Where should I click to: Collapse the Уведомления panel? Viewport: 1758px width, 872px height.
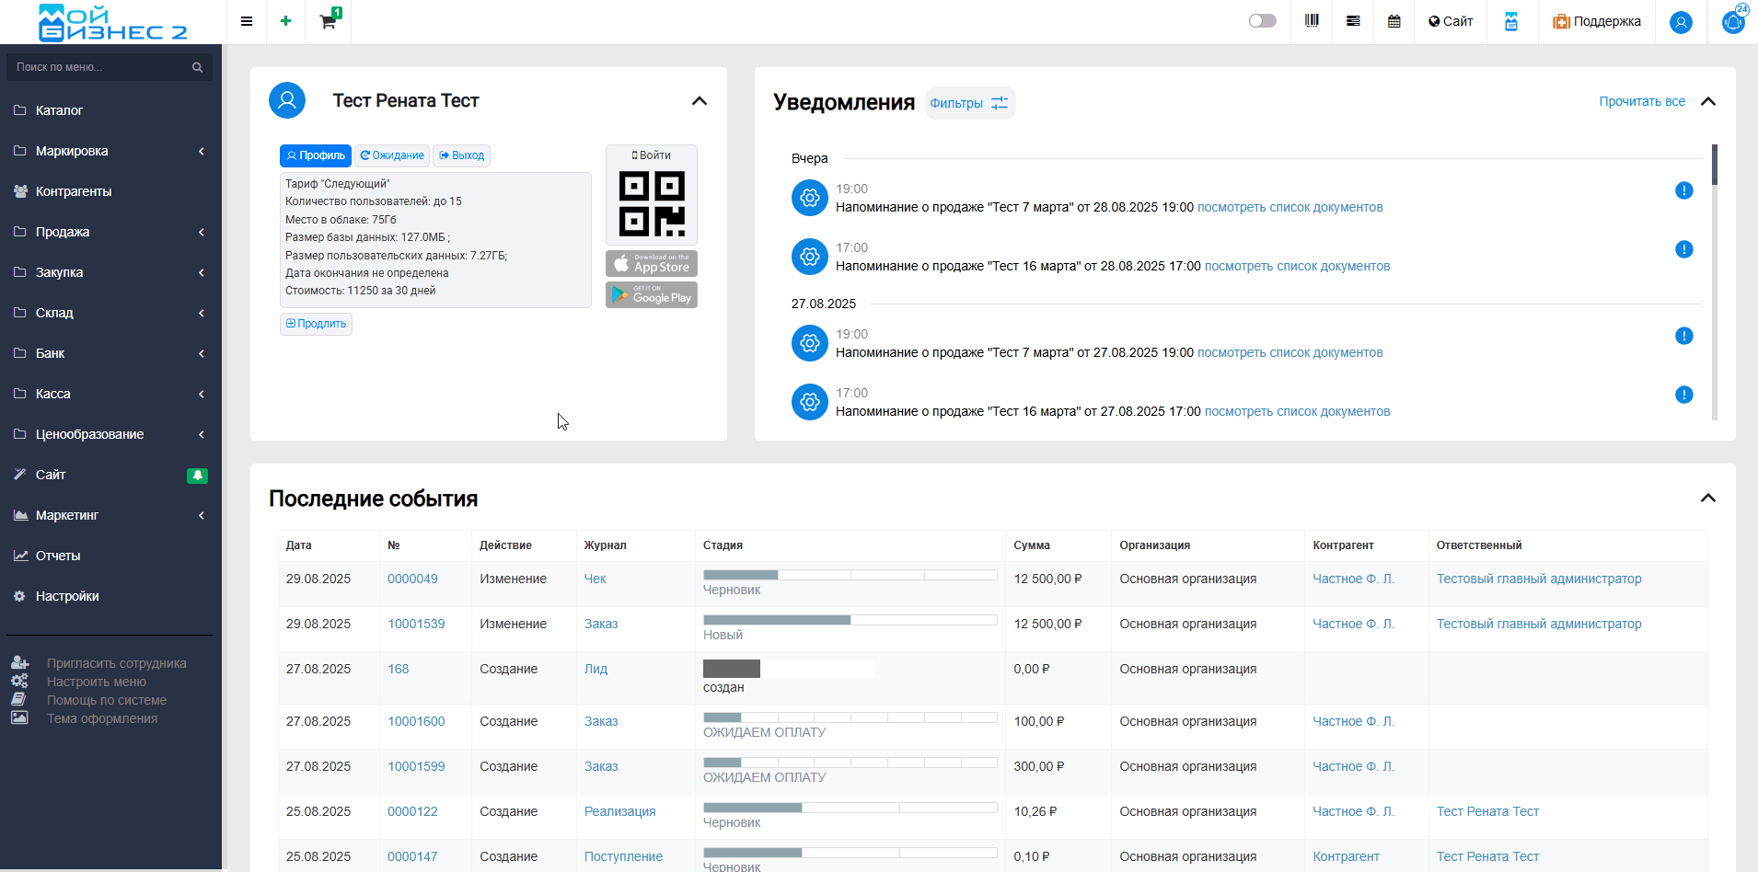tap(1708, 101)
